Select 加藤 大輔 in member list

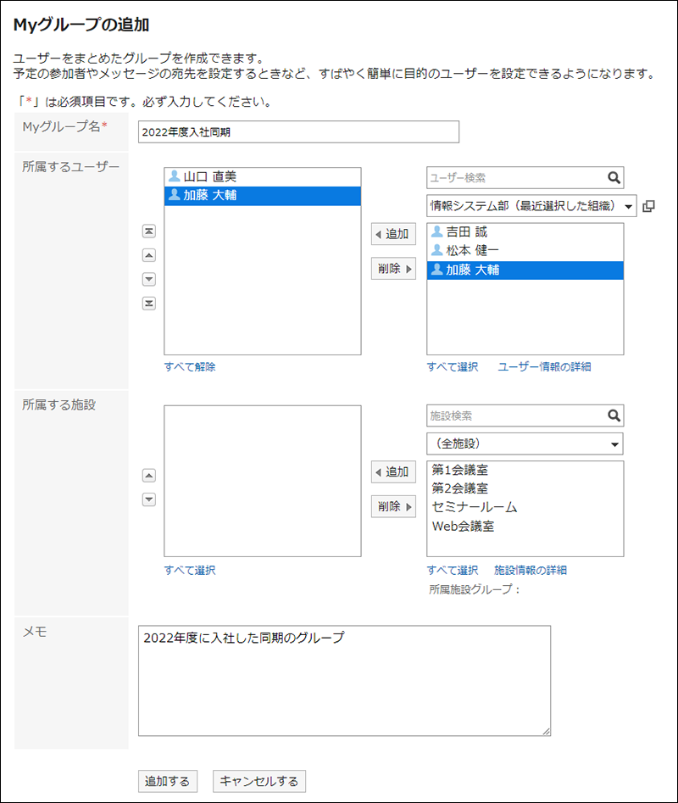click(263, 196)
